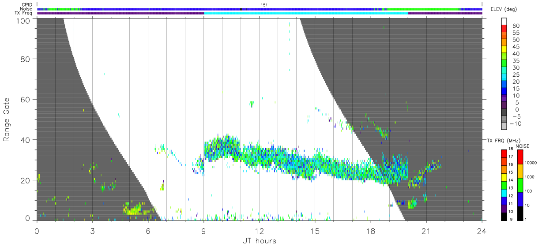Image resolution: width=542 pixels, height=250 pixels.
Task: Click the CPID value '151'
Action: (264, 5)
